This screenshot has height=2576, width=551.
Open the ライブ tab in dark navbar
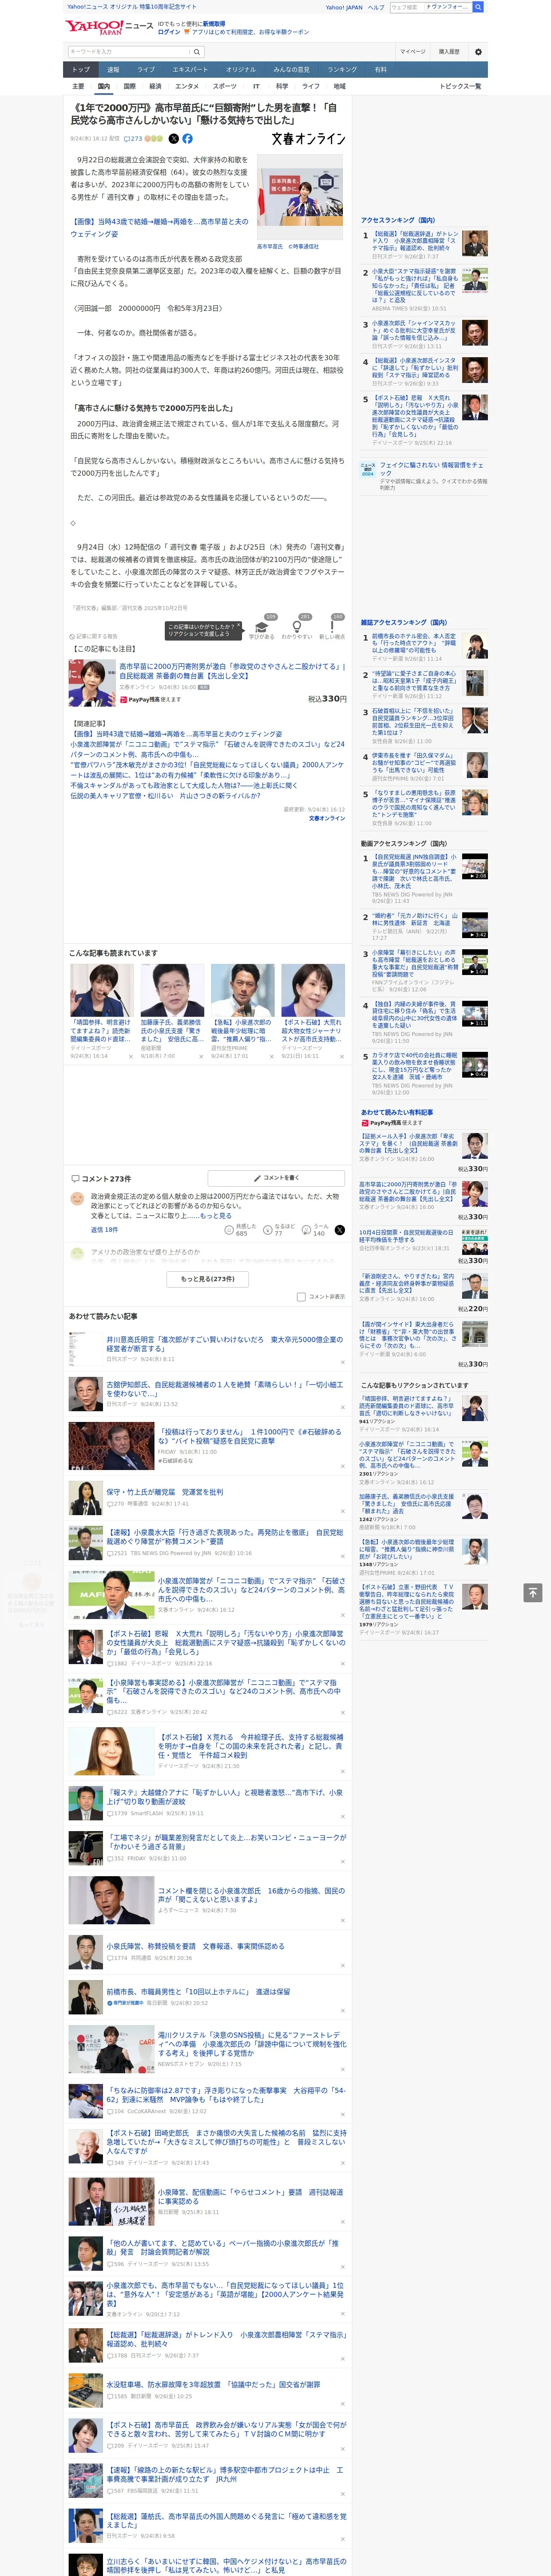[146, 70]
